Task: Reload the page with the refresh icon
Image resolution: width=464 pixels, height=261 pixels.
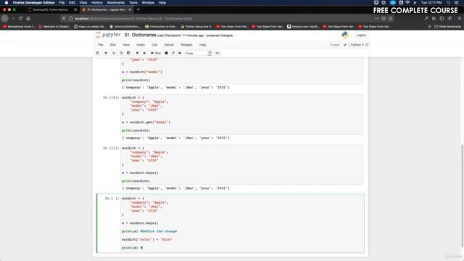Action: click(x=20, y=18)
